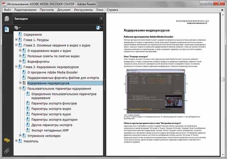Collapse the Закладки panel with its arrow button
Image resolution: width=227 pixels, height=159 pixels.
pos(101,19)
